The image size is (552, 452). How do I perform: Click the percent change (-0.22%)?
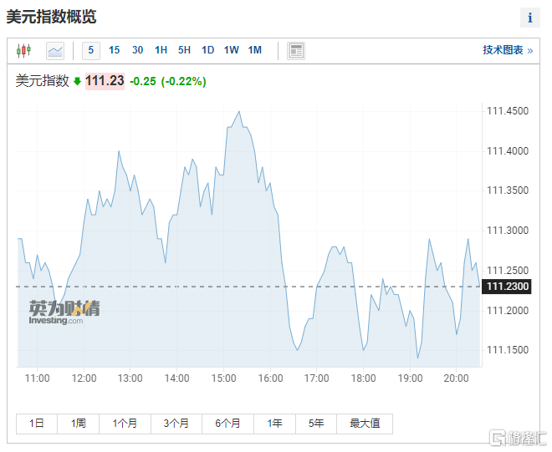pos(183,82)
